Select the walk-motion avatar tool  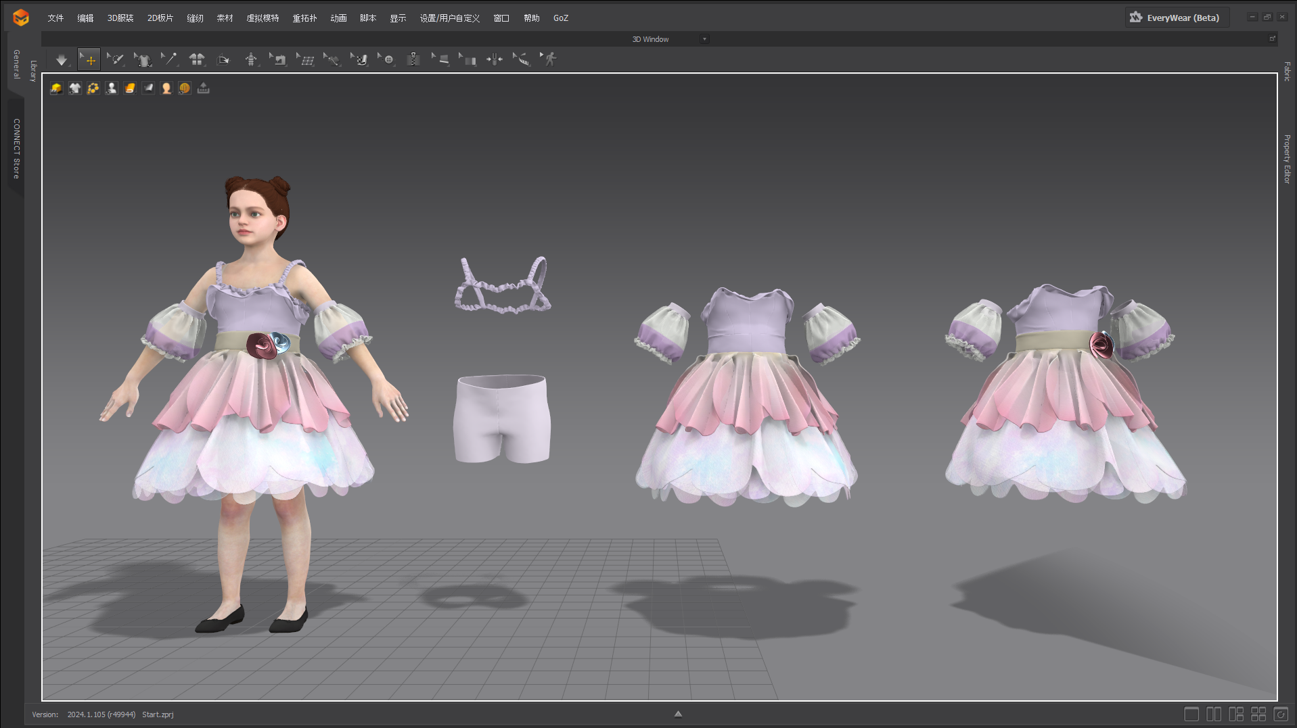[551, 59]
